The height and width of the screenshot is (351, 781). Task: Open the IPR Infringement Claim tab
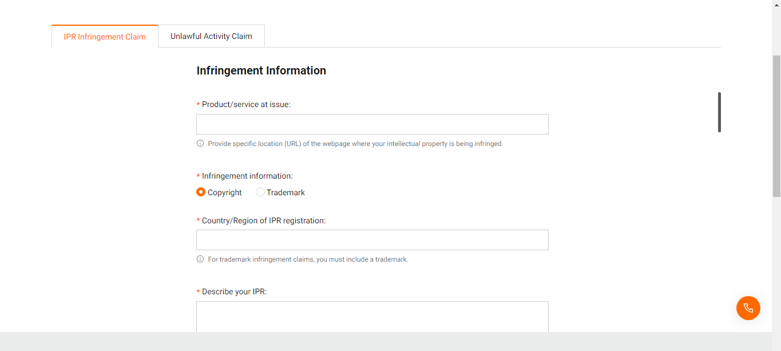click(105, 37)
